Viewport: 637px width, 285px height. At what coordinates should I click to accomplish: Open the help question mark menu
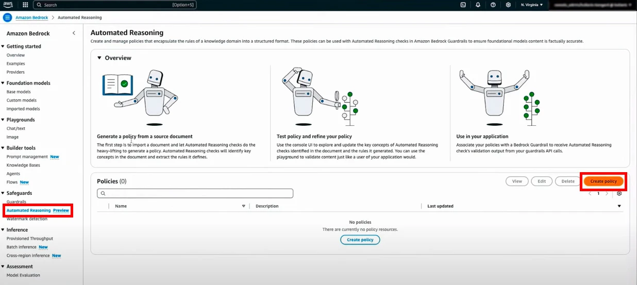point(493,5)
